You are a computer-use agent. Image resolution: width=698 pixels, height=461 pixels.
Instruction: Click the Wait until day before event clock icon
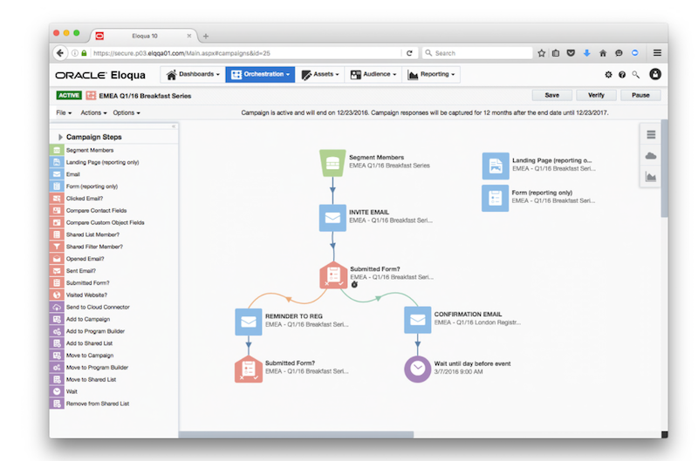[x=418, y=368]
